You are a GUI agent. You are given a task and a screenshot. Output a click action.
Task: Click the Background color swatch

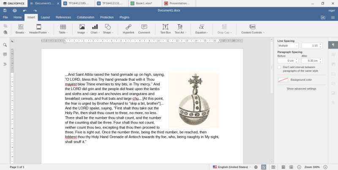(283, 80)
